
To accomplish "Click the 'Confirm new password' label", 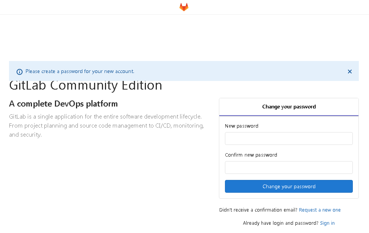I will [x=251, y=155].
